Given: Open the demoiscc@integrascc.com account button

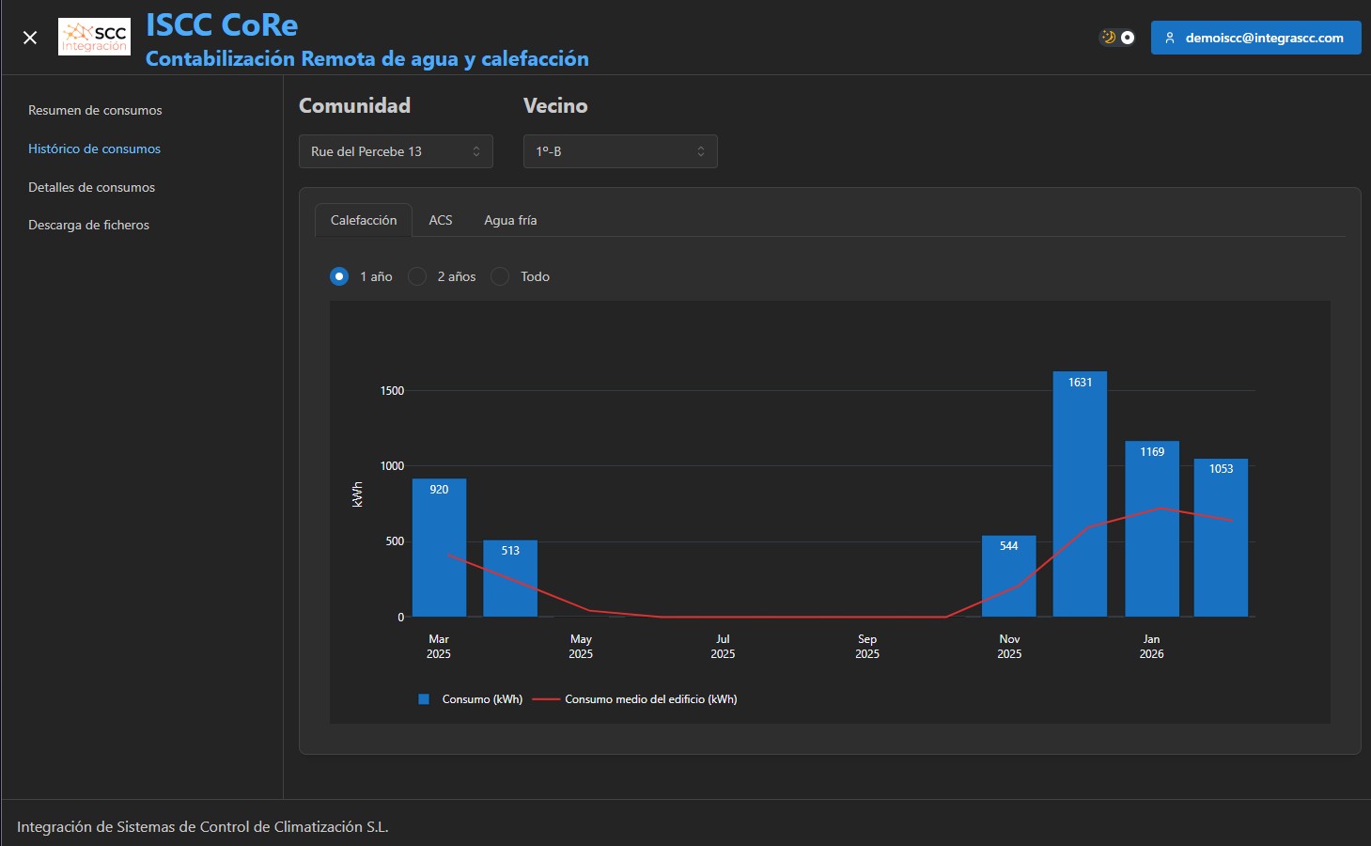Looking at the screenshot, I should click(x=1255, y=38).
